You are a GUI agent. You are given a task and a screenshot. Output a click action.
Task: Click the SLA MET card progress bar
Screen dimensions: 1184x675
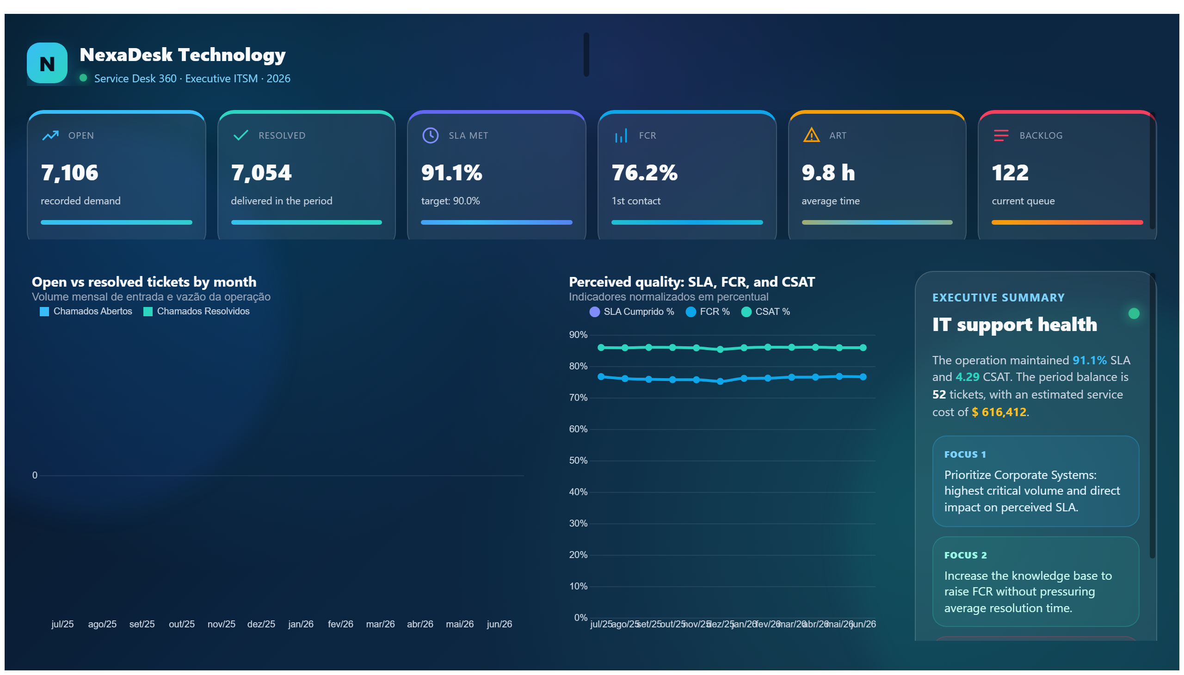click(496, 222)
